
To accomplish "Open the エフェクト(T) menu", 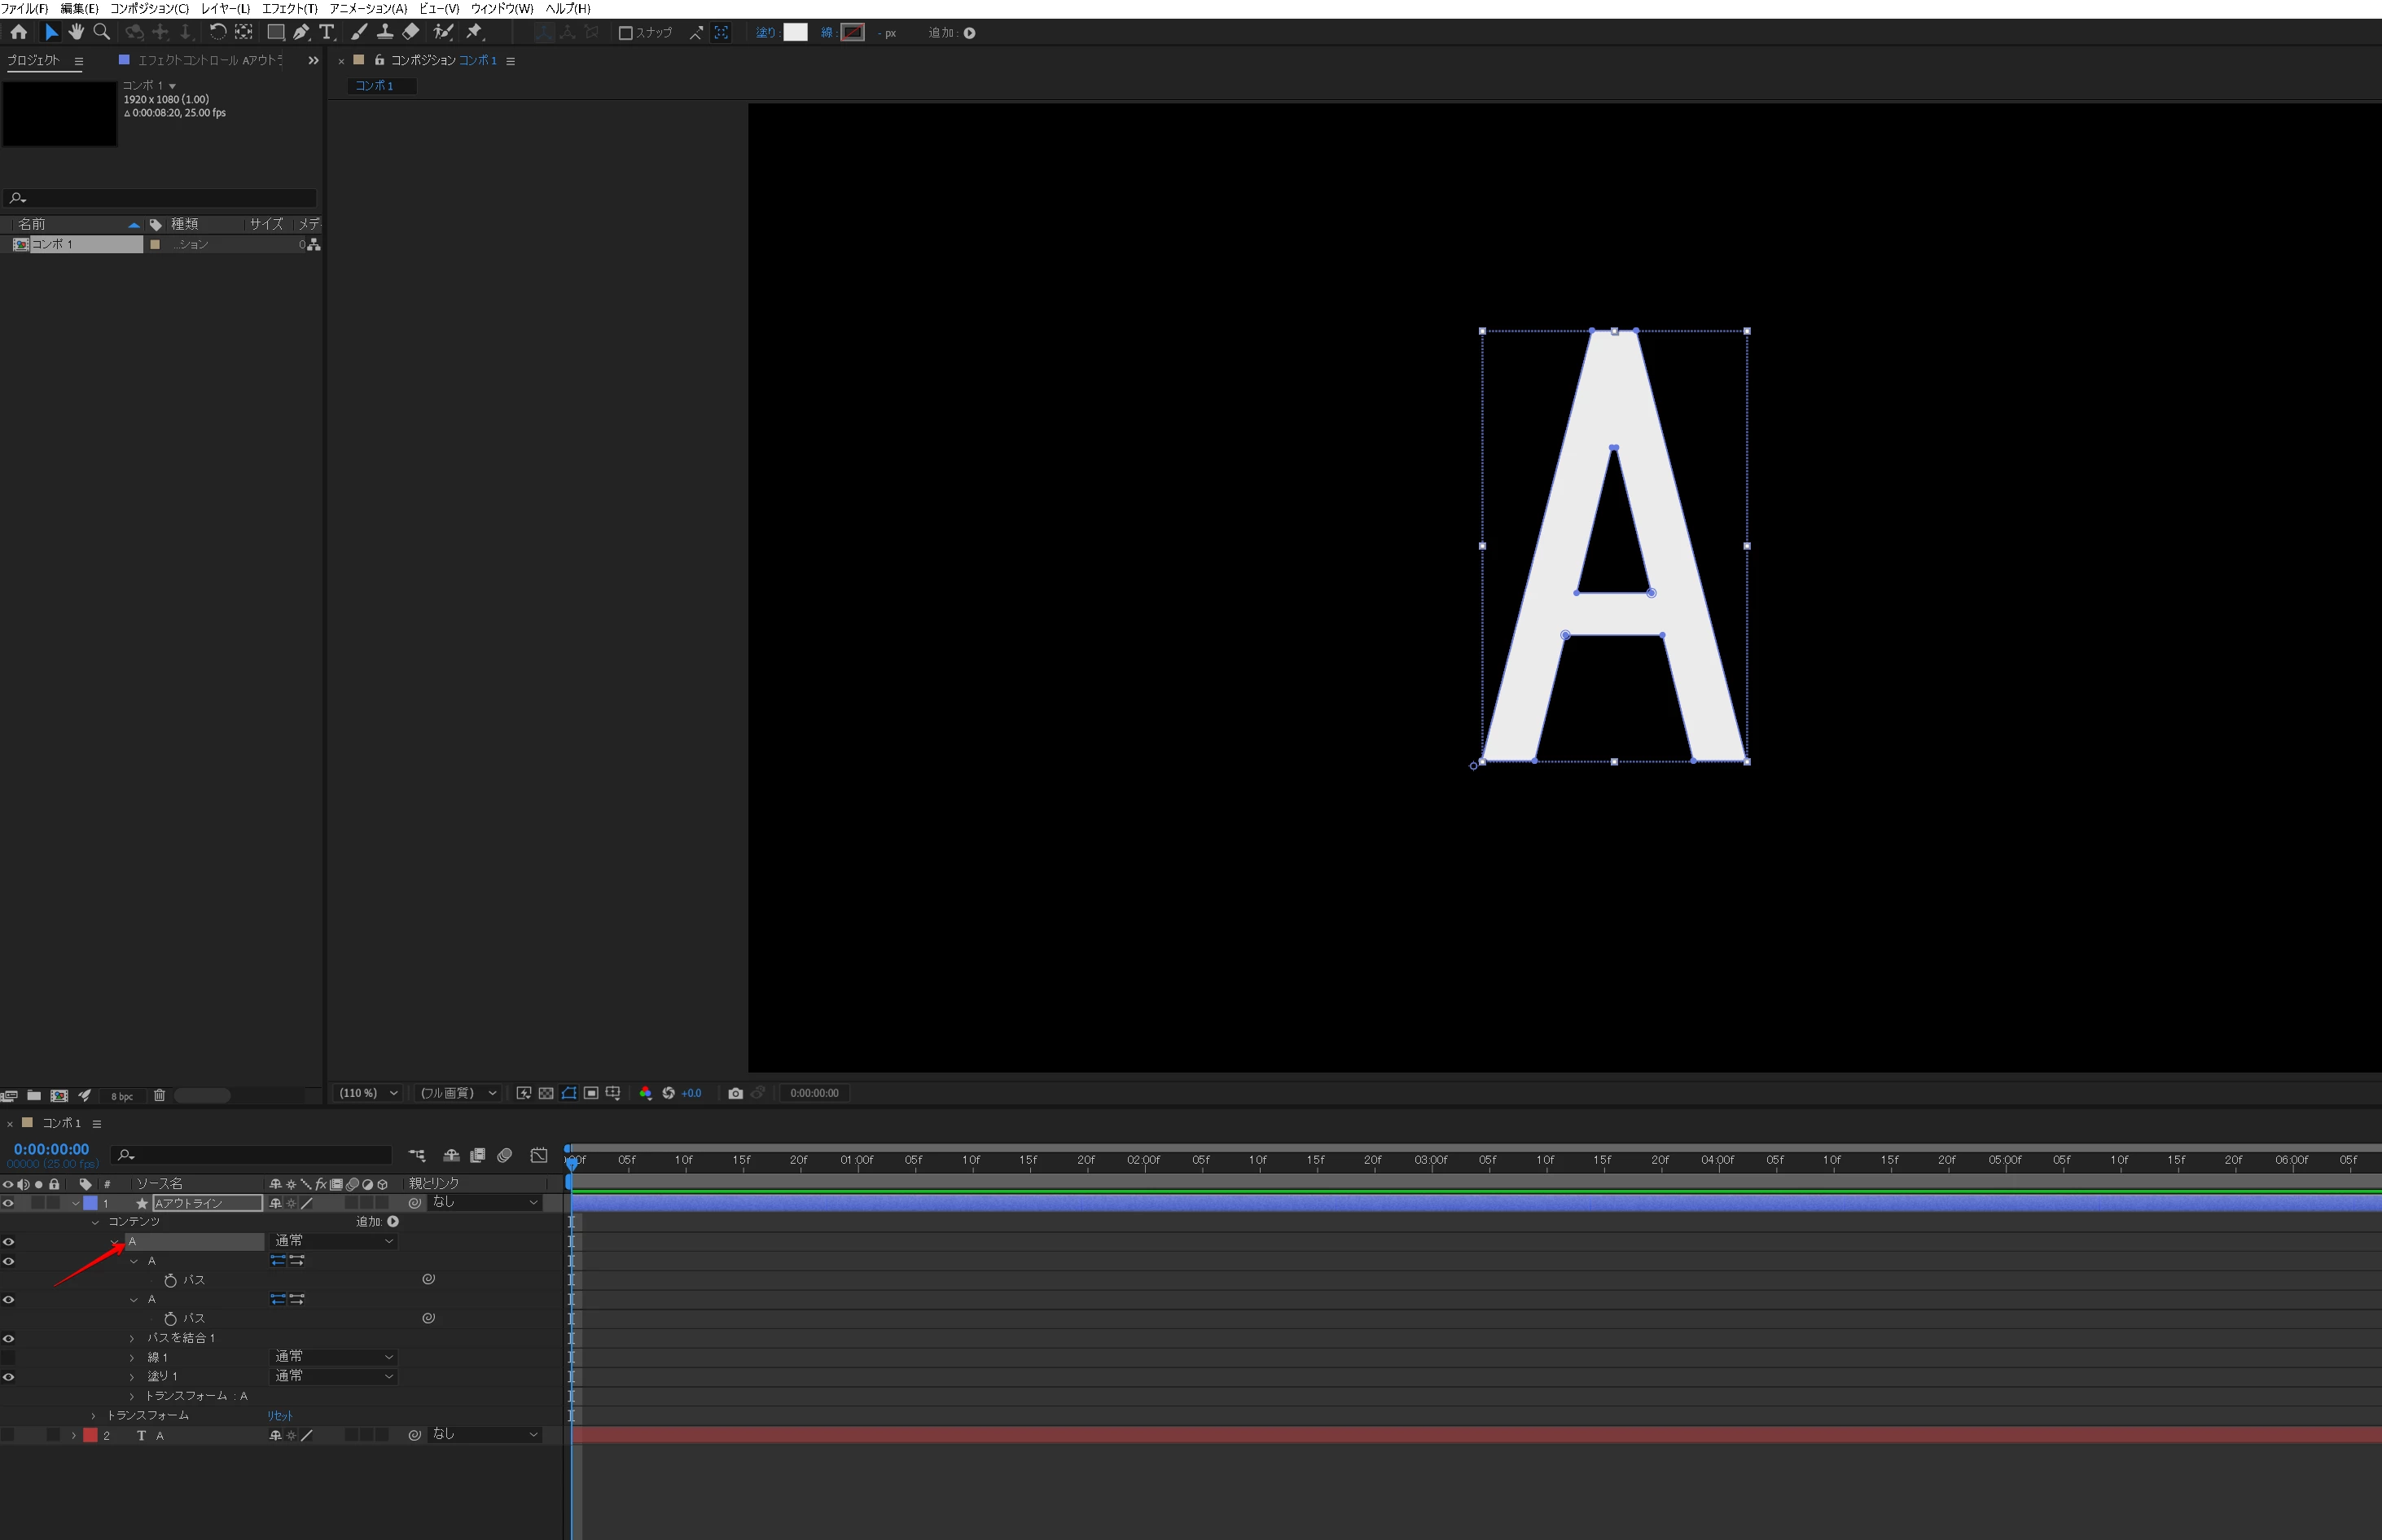I will click(x=289, y=8).
